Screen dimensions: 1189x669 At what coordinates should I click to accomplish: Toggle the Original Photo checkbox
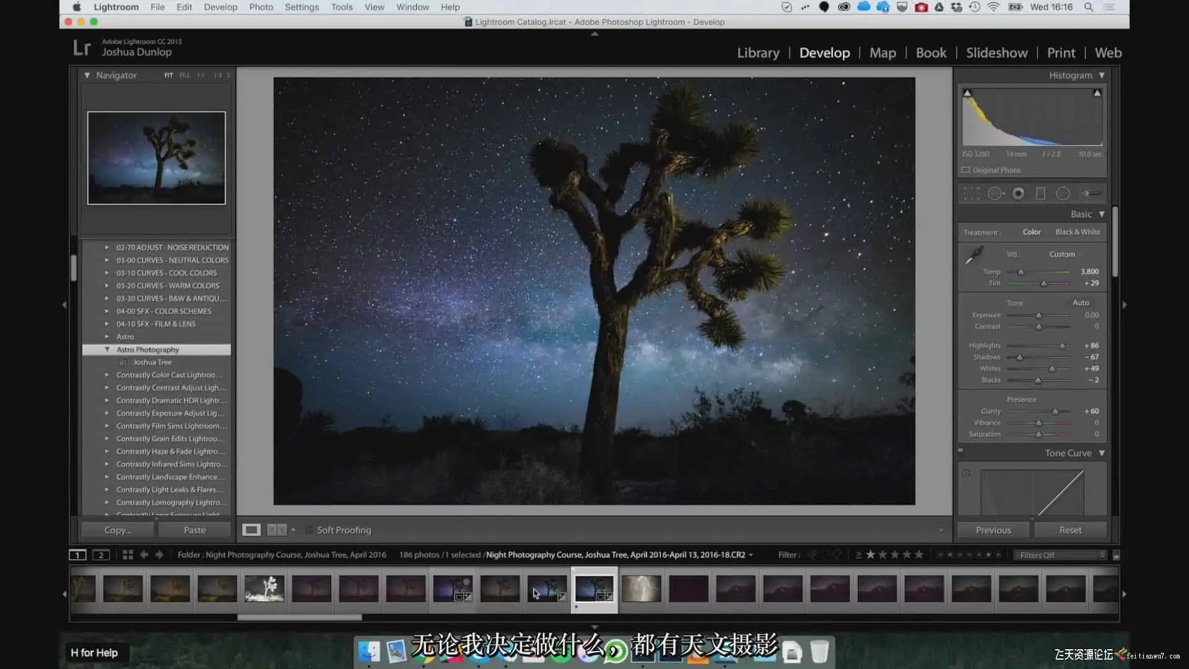point(965,170)
